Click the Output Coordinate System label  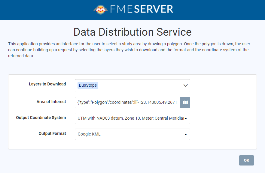click(x=41, y=118)
